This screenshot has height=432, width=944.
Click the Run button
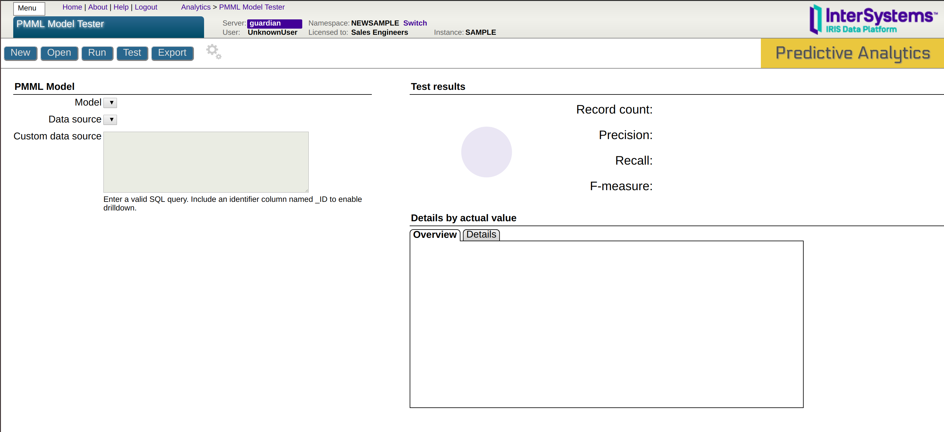pos(97,53)
